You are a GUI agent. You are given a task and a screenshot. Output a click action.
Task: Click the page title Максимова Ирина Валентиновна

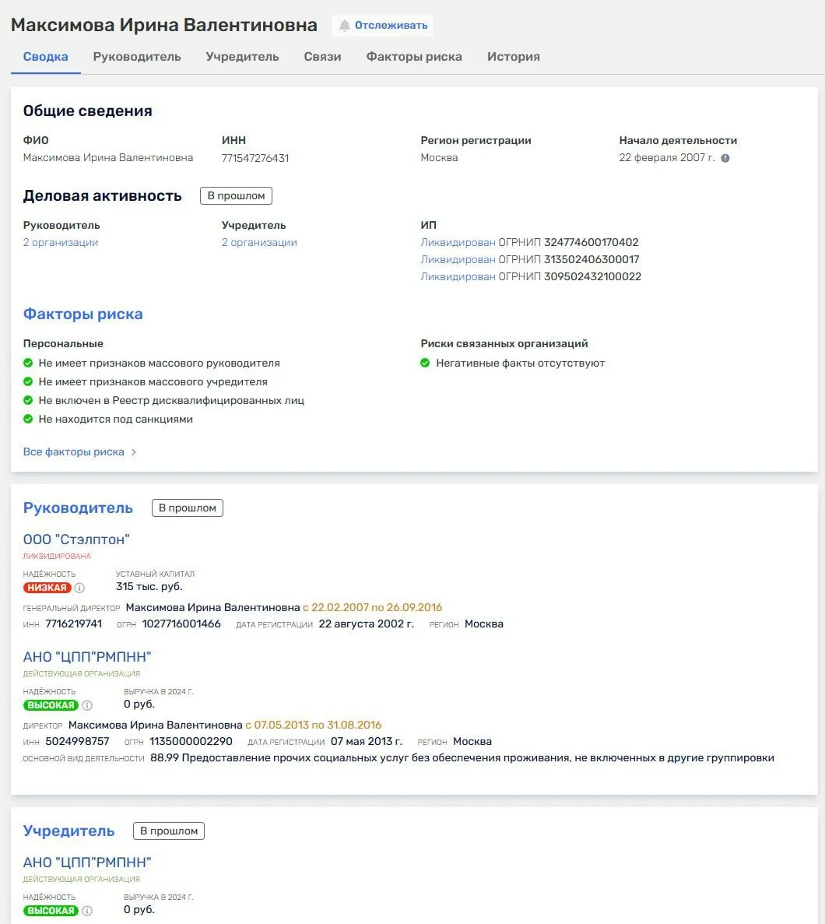163,26
